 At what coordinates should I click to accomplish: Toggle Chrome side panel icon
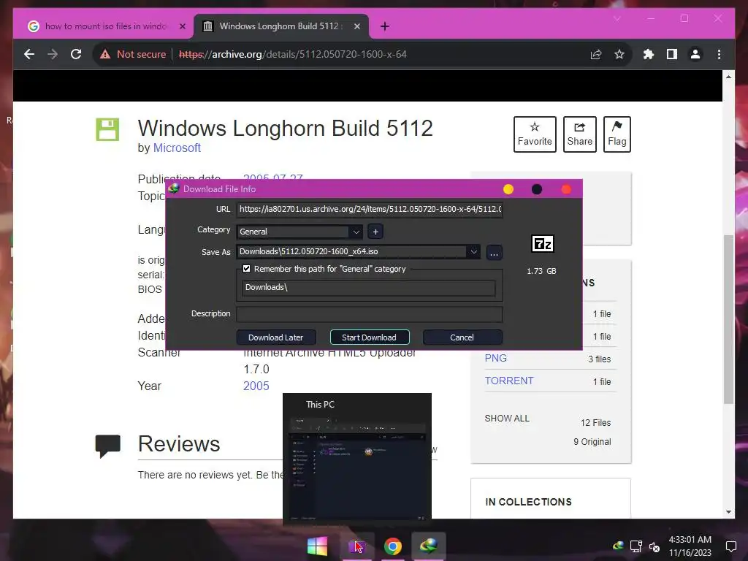[672, 54]
